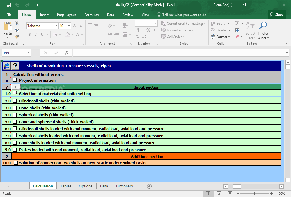Image resolution: width=291 pixels, height=197 pixels.
Task: Activate the Format Painter brush
Action: (17, 37)
